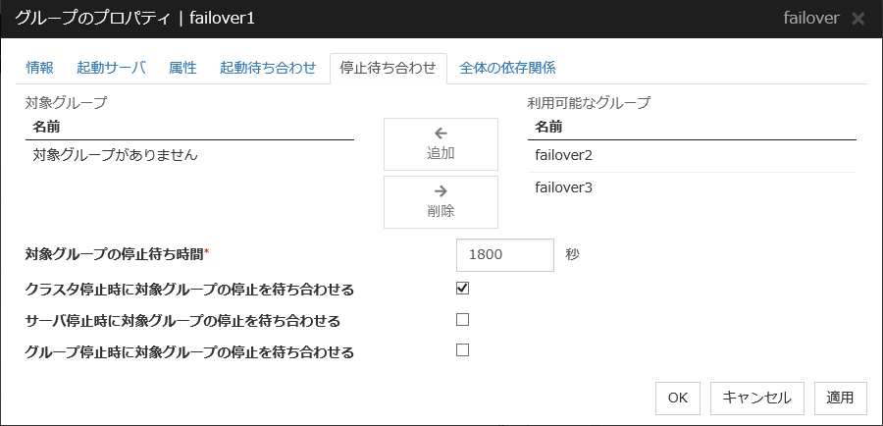Open the 情報 tab
883x426 pixels.
pos(40,68)
